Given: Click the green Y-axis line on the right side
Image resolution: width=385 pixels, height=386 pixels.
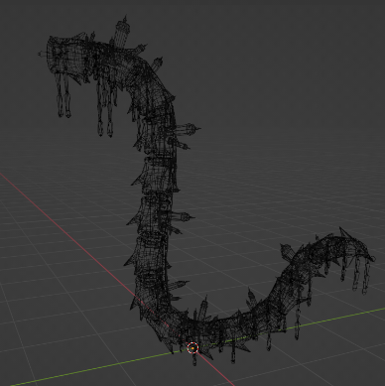Looking at the screenshot, I should (330, 319).
